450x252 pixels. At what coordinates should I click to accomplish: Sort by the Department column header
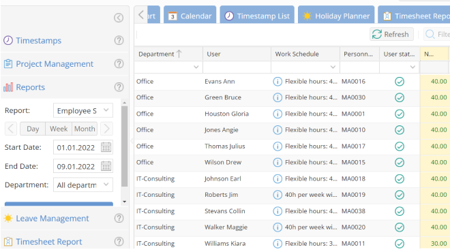coord(168,54)
